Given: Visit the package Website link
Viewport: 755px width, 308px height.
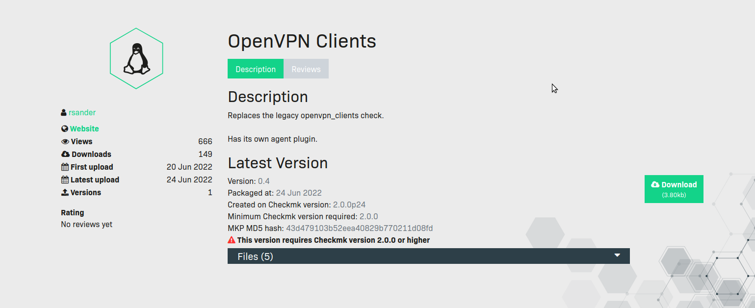Looking at the screenshot, I should coord(84,129).
